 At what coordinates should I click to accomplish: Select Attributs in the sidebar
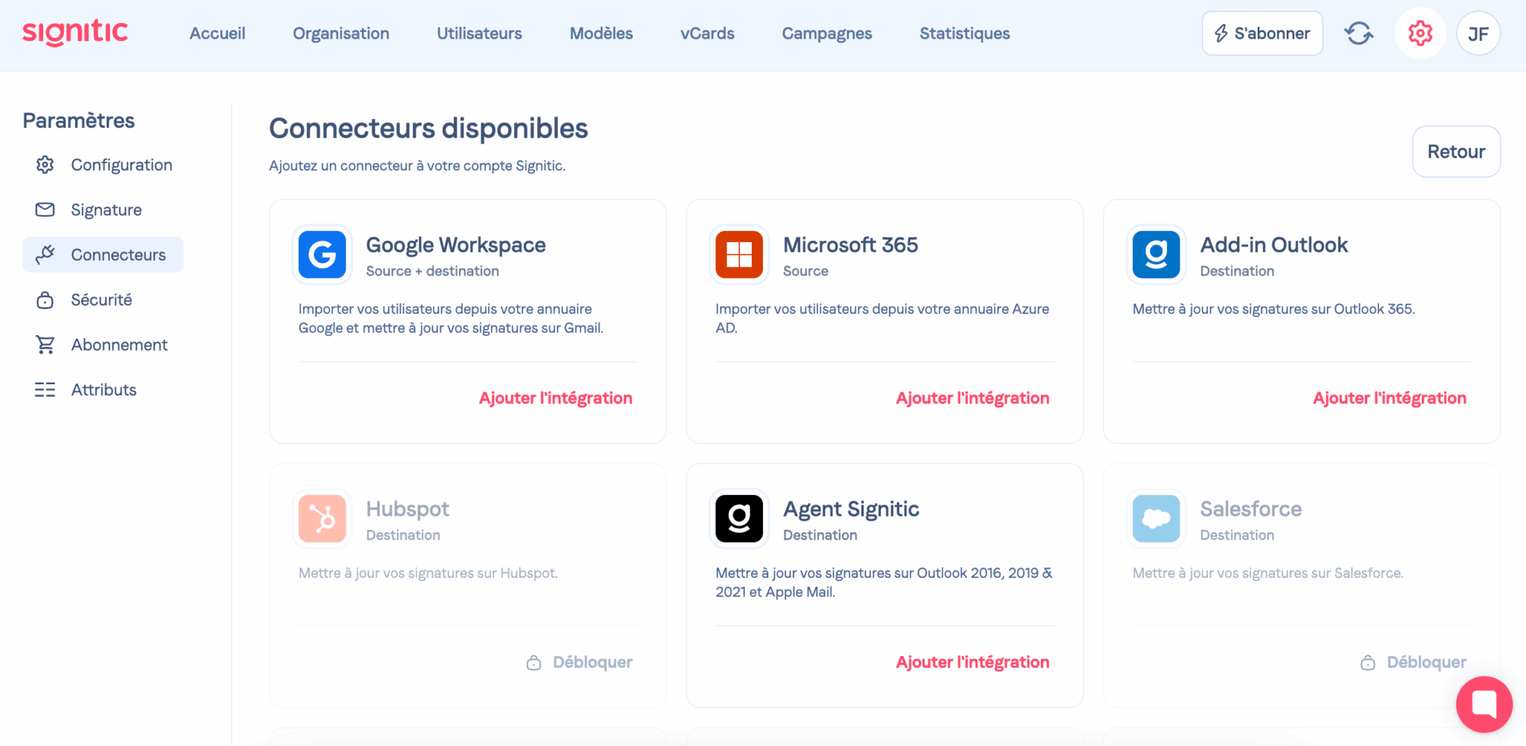[x=104, y=390]
